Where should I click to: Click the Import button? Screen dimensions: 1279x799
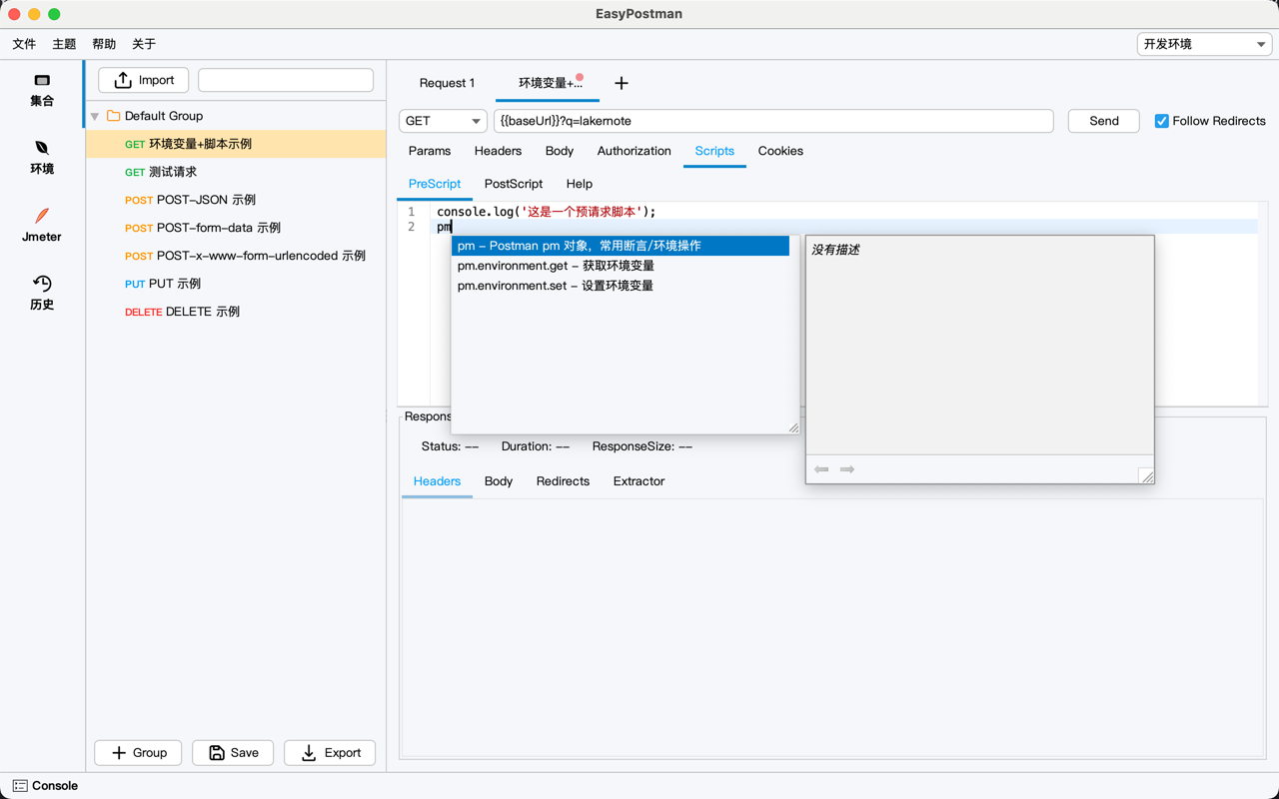coord(144,80)
